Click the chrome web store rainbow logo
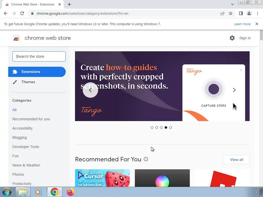The height and width of the screenshot is (197, 263). click(x=16, y=38)
